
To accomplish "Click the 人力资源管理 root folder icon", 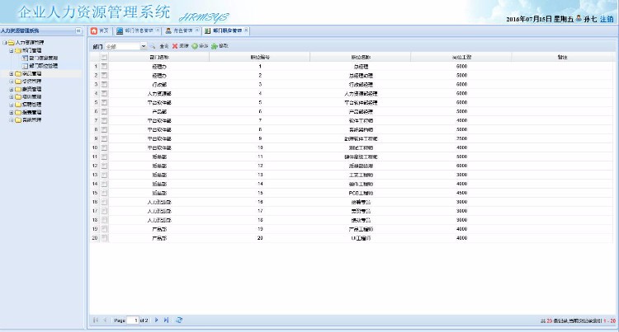I will click(x=11, y=43).
